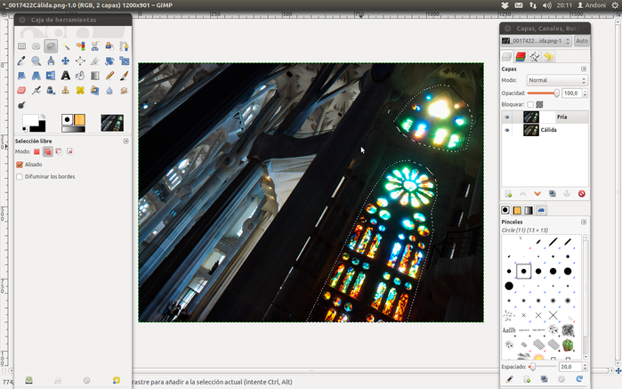Screen dimensions: 622x389
Task: Select the Ellipse Select tool
Action: pos(36,46)
